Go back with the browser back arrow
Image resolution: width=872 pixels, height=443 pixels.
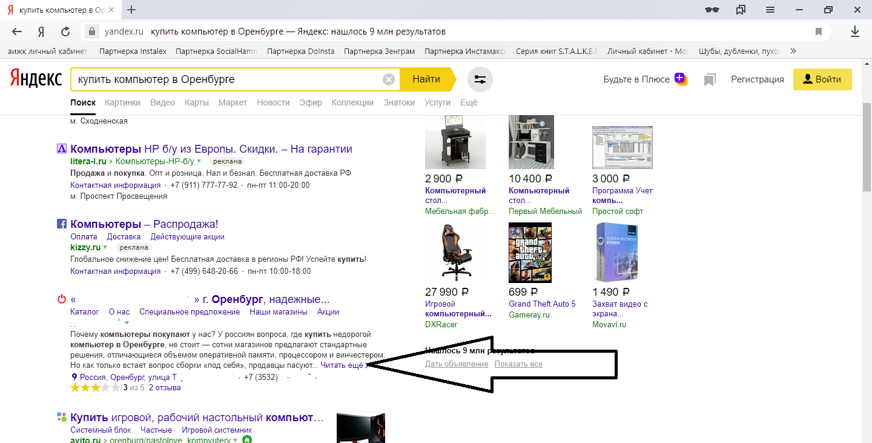pyautogui.click(x=17, y=32)
